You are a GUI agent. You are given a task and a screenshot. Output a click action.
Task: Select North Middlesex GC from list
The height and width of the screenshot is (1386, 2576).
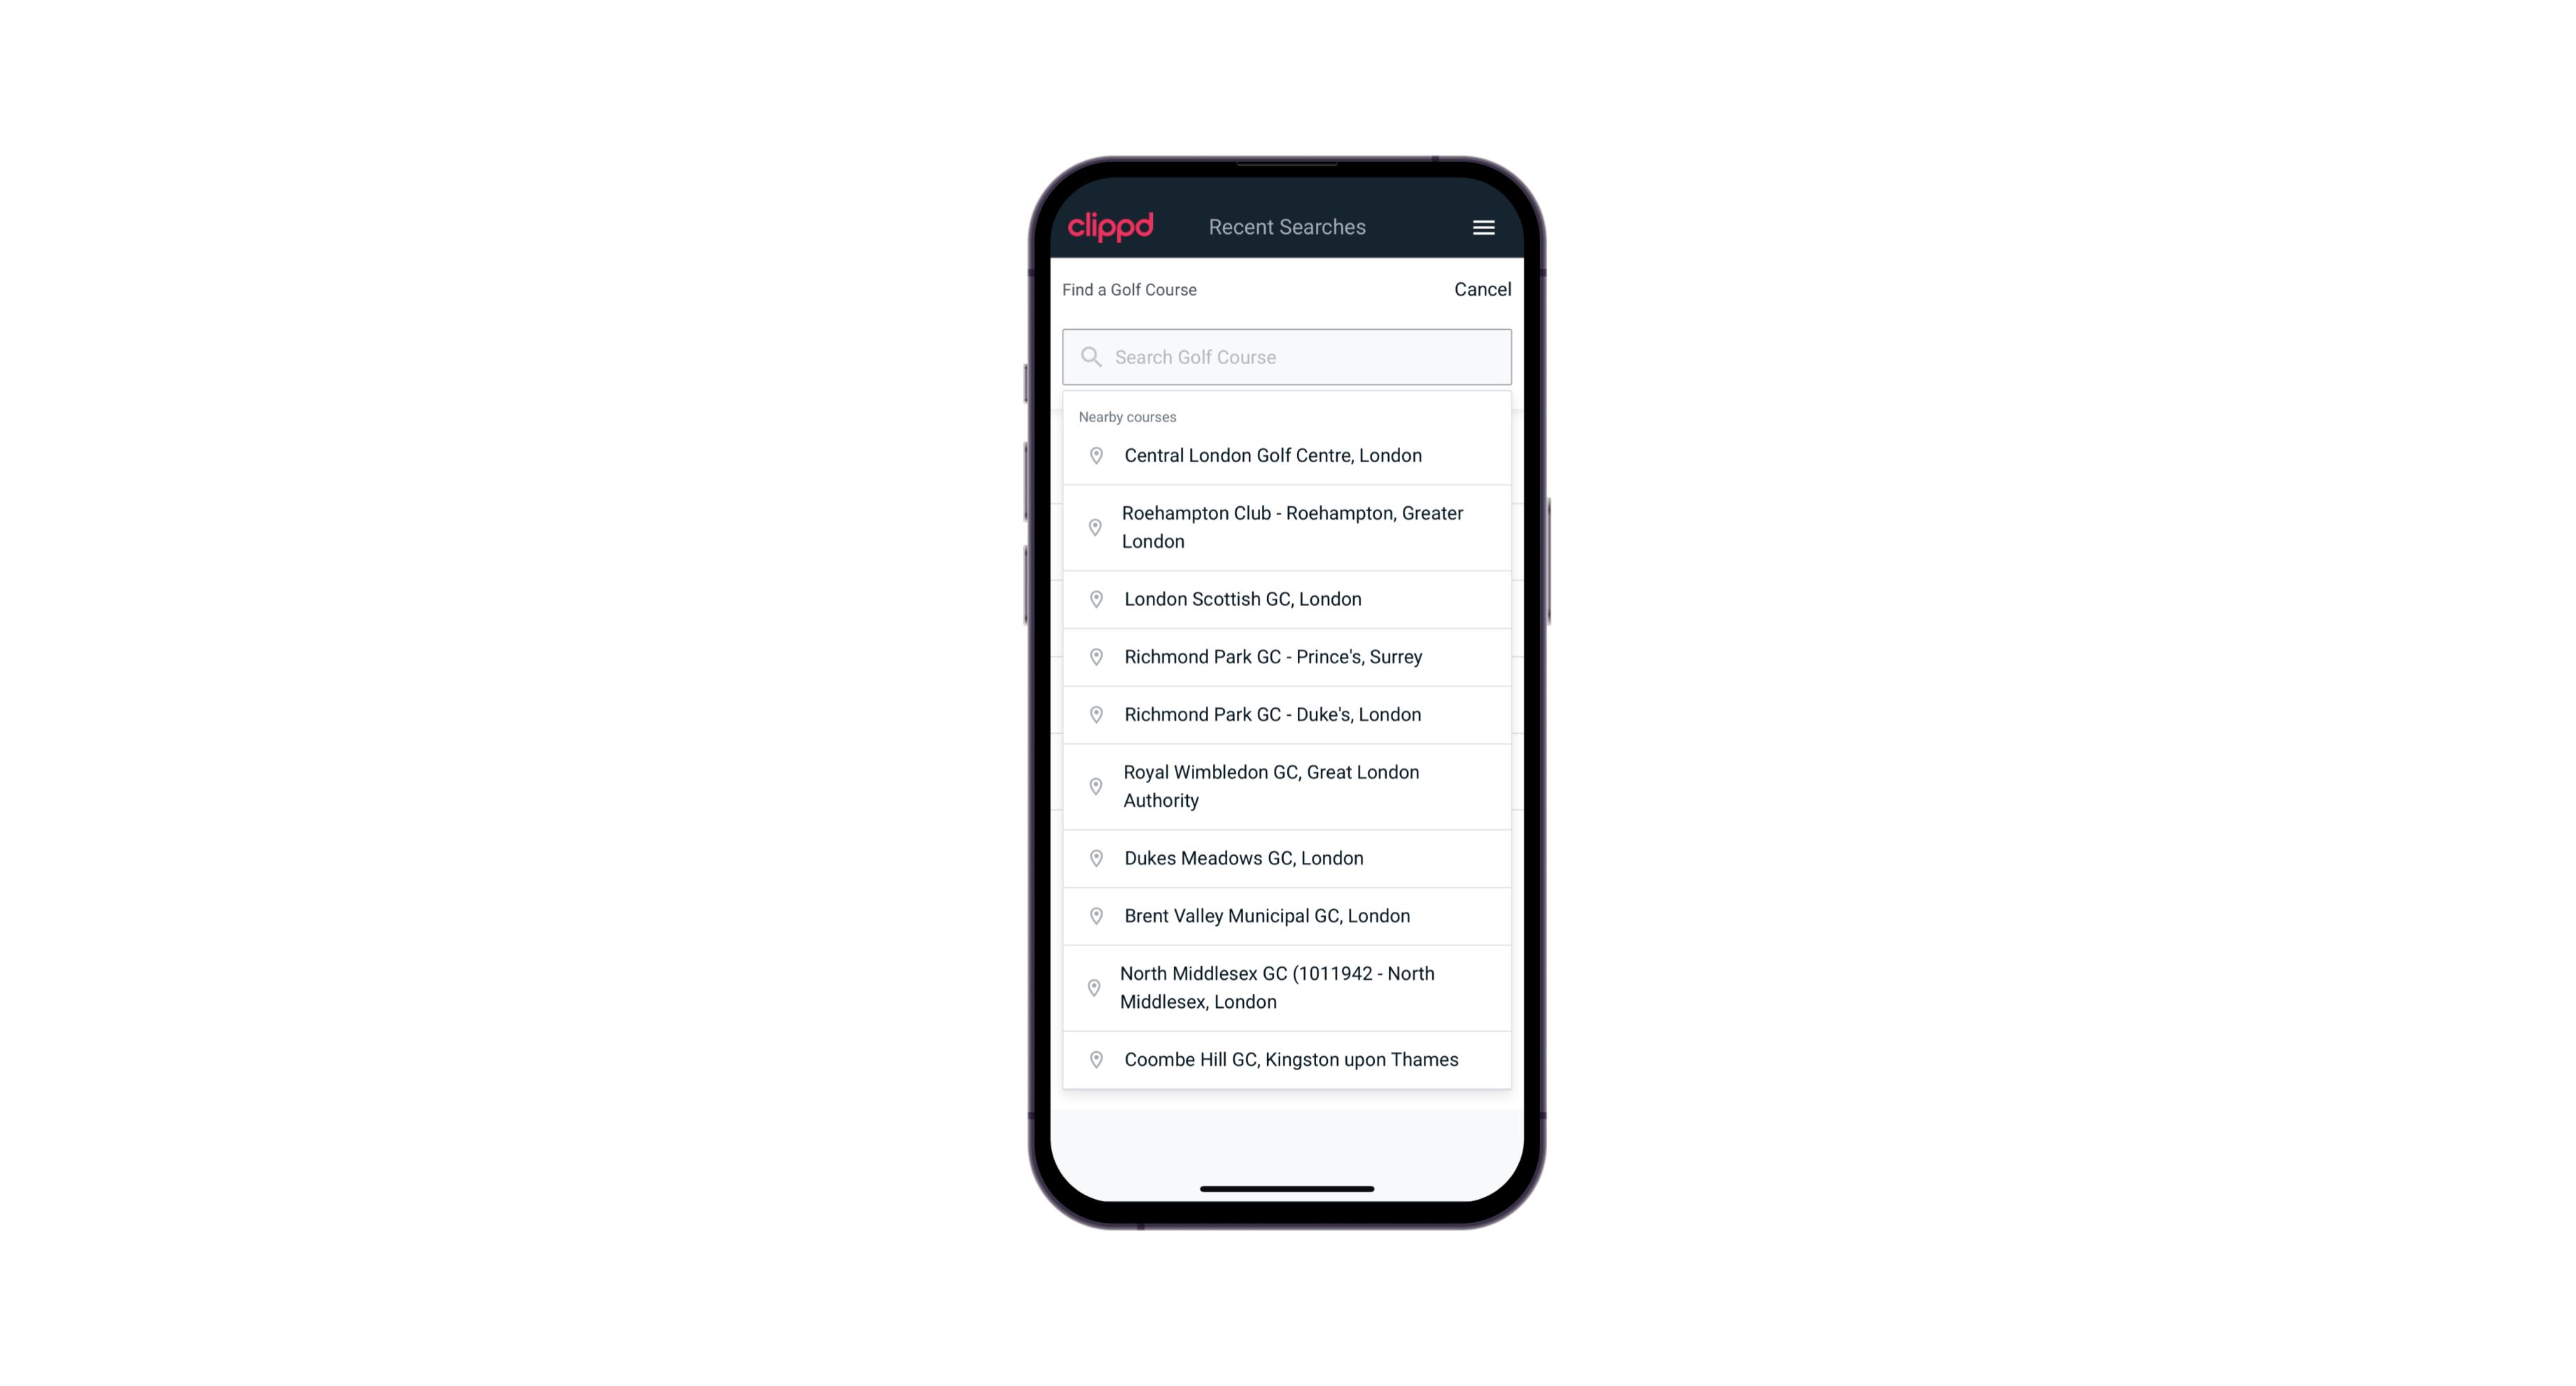tap(1287, 987)
